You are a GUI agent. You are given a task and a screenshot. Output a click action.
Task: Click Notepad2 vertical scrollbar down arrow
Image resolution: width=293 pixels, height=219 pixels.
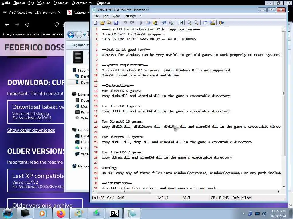point(284,187)
